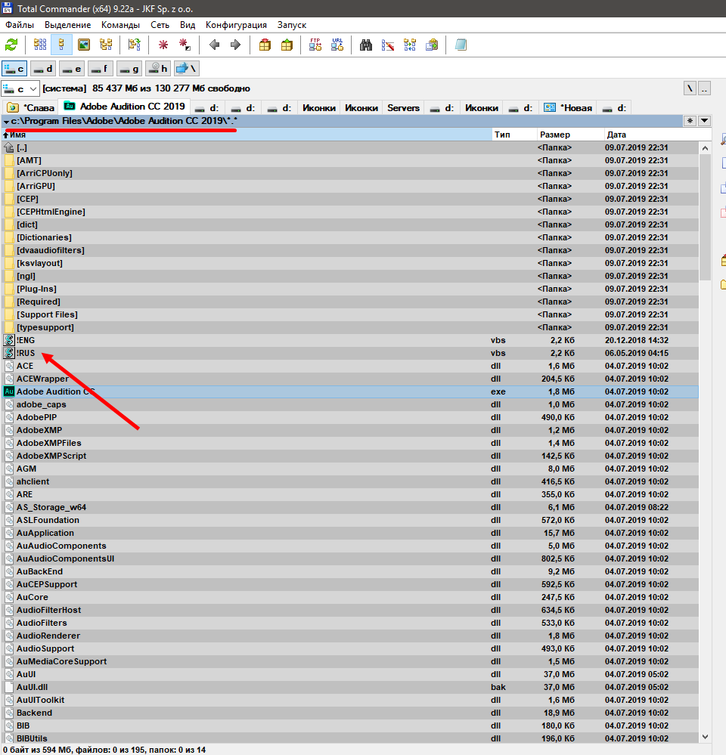The height and width of the screenshot is (755, 726).
Task: Select the [Plug-Ins] folder
Action: [350, 289]
